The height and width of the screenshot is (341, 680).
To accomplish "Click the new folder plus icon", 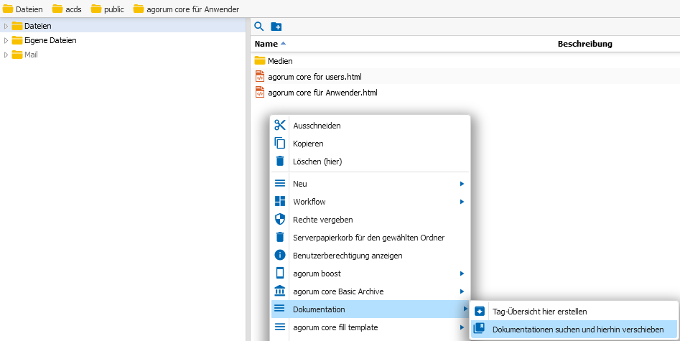I will point(276,27).
